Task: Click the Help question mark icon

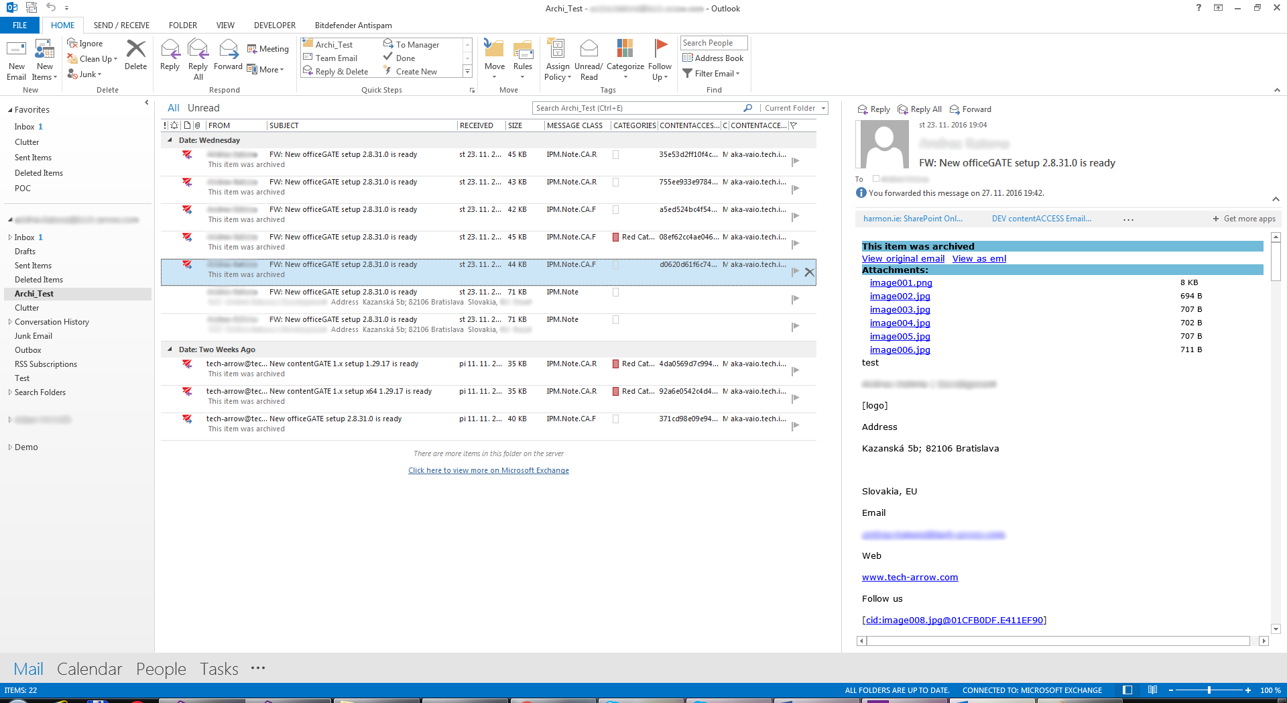Action: [1199, 8]
